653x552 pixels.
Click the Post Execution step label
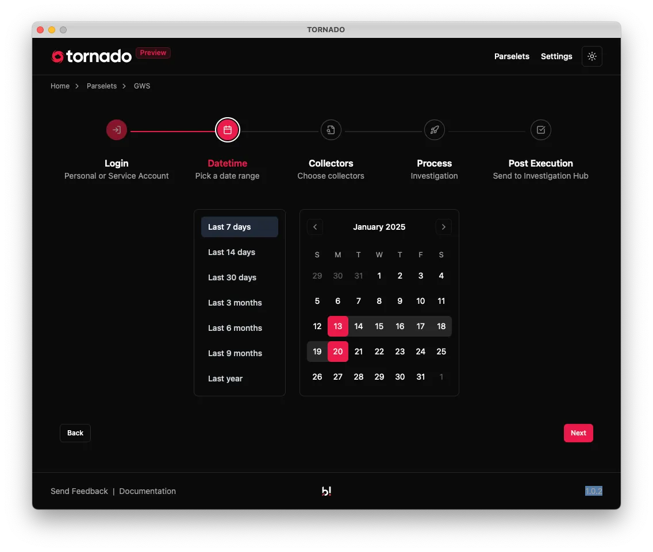pos(540,163)
